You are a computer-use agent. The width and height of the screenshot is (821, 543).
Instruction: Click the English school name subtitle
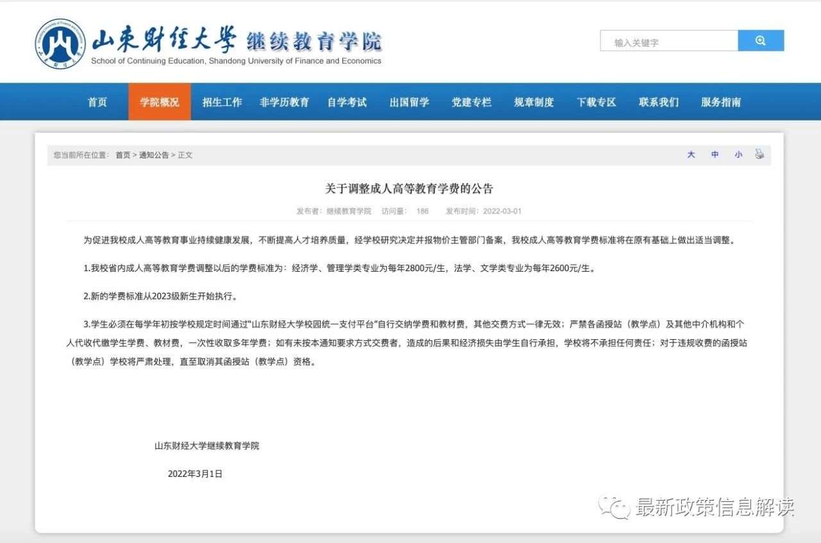236,61
